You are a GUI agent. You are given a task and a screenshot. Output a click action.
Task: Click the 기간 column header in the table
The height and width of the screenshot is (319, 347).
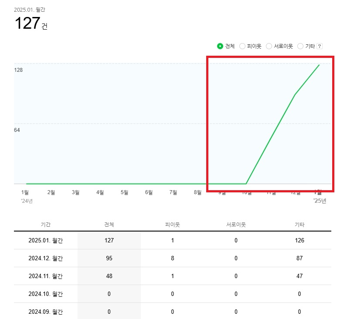pyautogui.click(x=46, y=225)
